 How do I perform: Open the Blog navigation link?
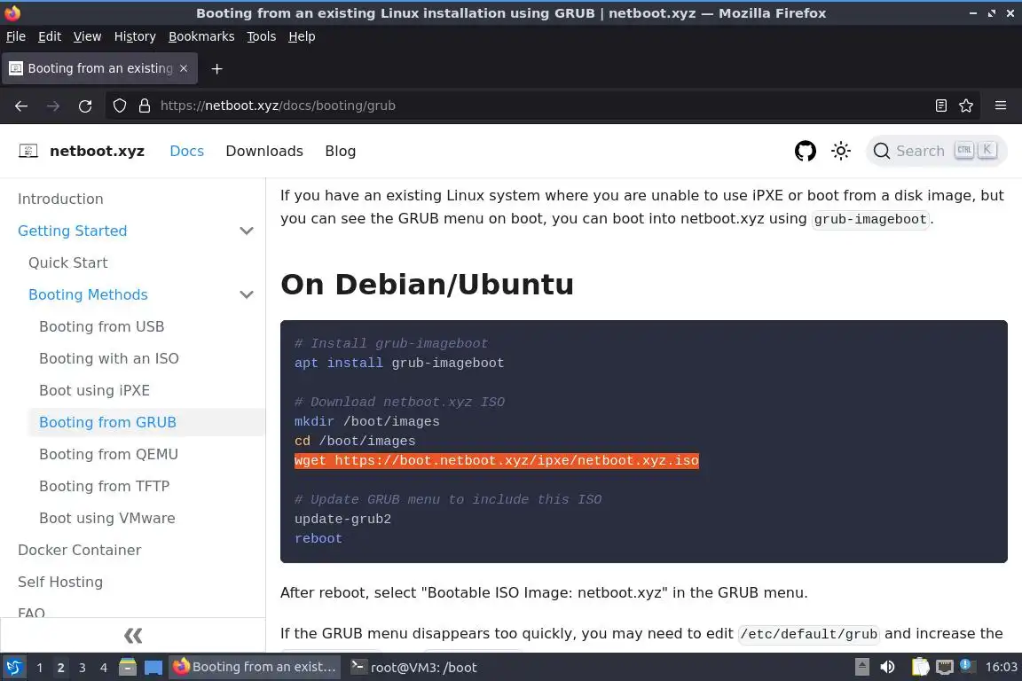pyautogui.click(x=341, y=152)
